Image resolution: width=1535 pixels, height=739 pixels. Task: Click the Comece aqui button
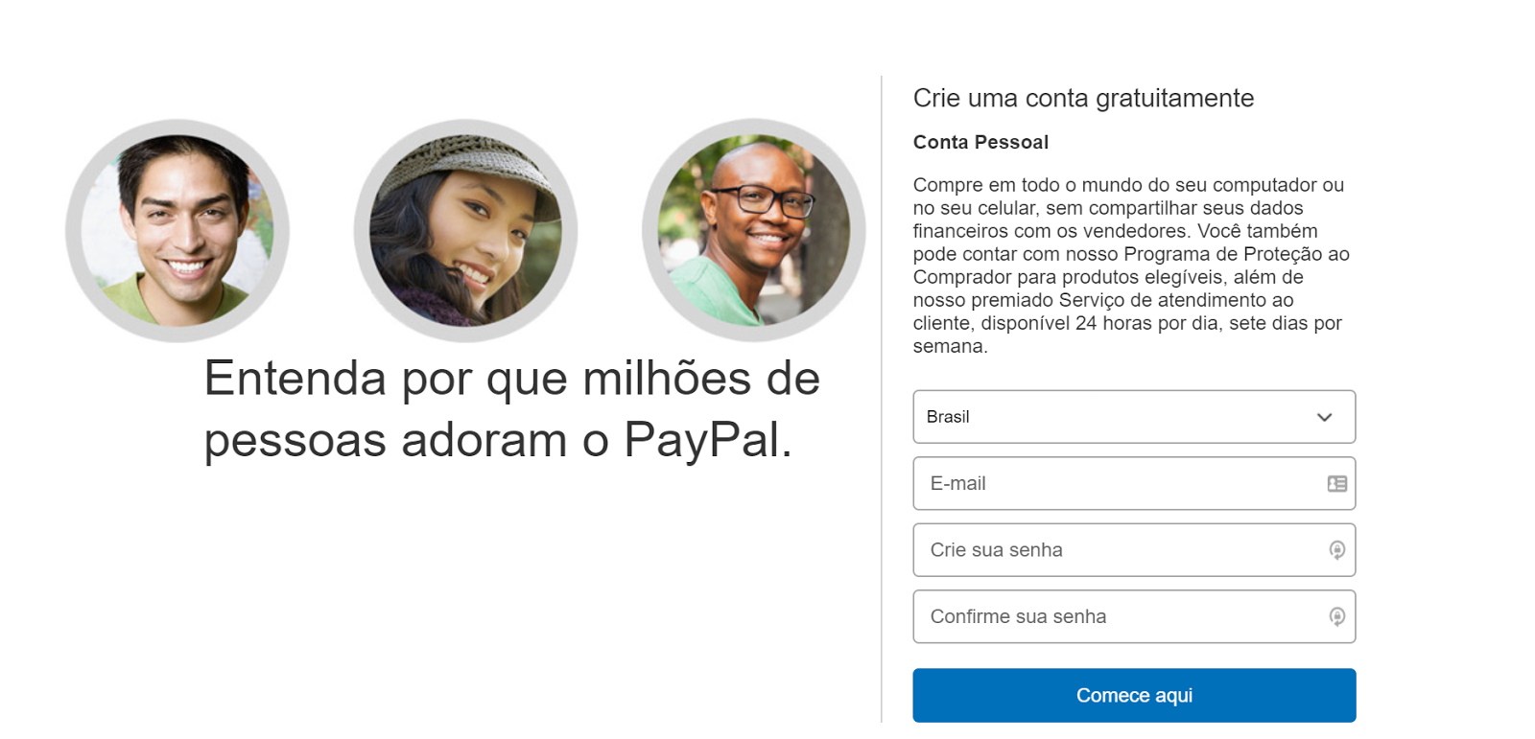(1134, 695)
